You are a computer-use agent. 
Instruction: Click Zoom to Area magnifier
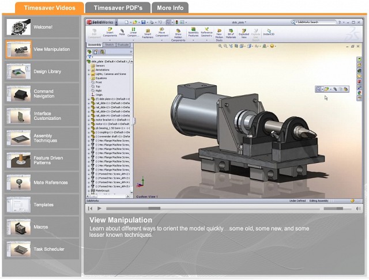pos(225,46)
